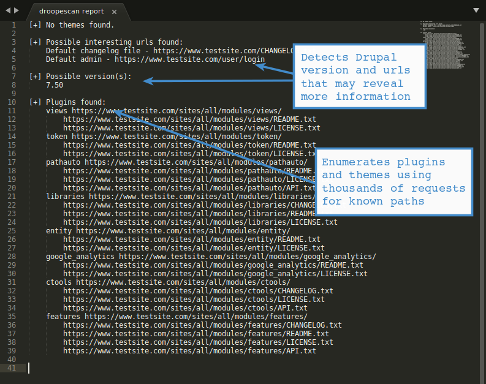Click google_analytics/LICENSE.txt URL
This screenshot has height=384, width=486.
click(x=215, y=274)
